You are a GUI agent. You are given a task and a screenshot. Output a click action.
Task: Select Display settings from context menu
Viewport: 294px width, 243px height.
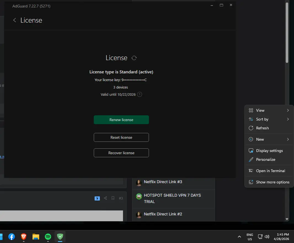coord(269,151)
